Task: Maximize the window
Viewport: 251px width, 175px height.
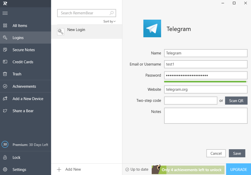Action: (x=234, y=3)
